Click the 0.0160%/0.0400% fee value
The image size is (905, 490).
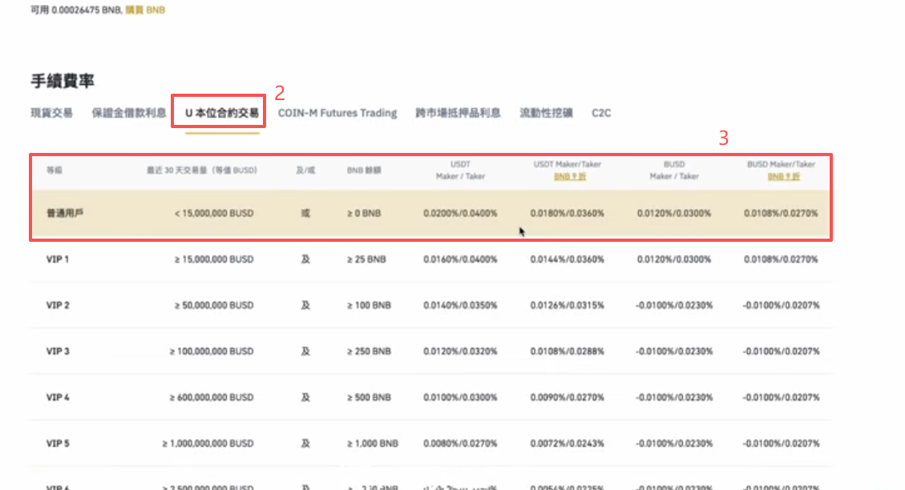pyautogui.click(x=460, y=259)
